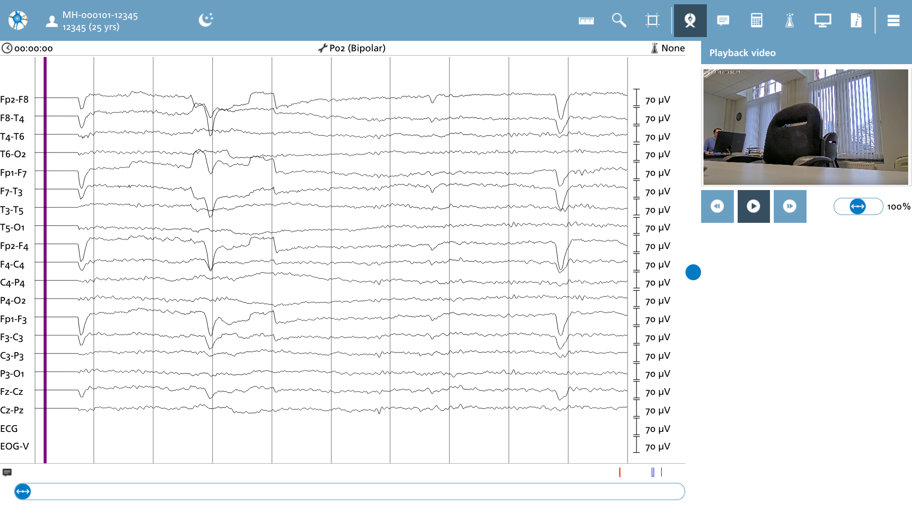This screenshot has width=912, height=516.
Task: Open the hamburger main menu
Action: [893, 20]
